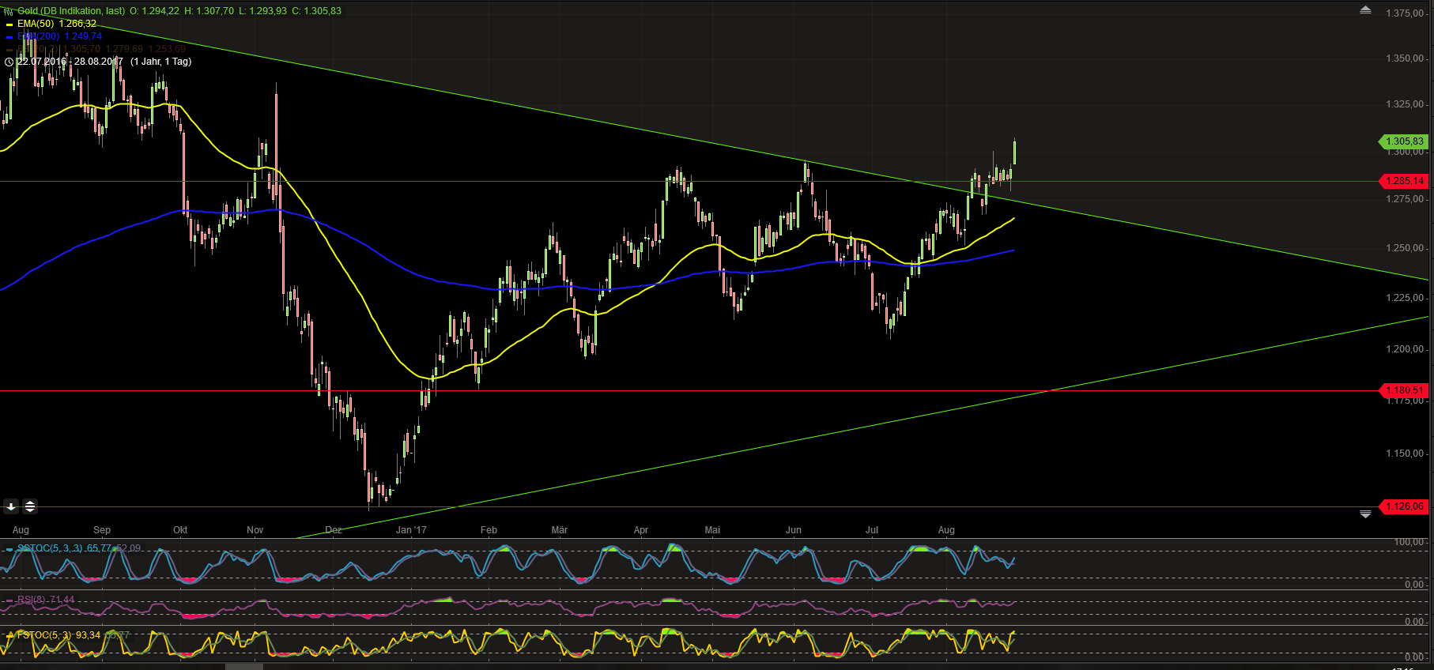The width and height of the screenshot is (1434, 670).
Task: Click the Gold (DB Indikation, last) title
Action: point(71,11)
